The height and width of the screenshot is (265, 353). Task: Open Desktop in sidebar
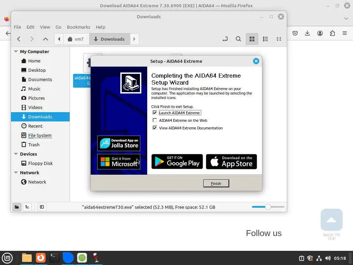pos(37,70)
